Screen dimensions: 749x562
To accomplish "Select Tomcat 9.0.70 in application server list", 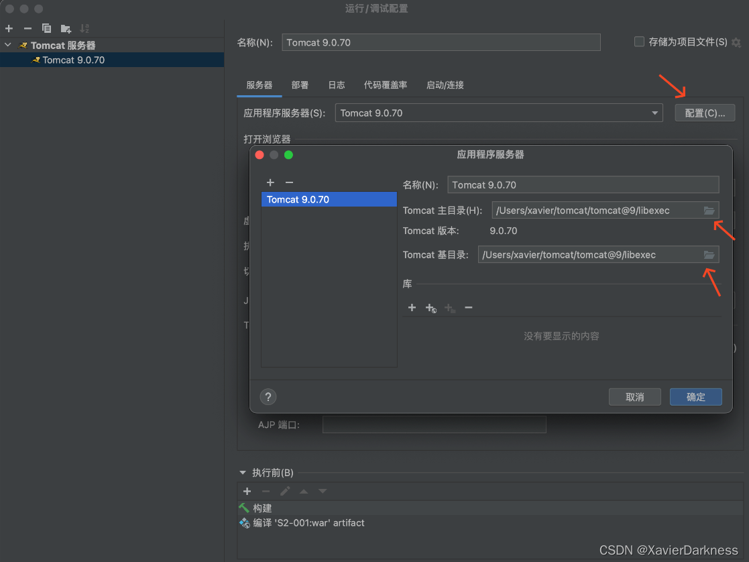I will point(329,199).
